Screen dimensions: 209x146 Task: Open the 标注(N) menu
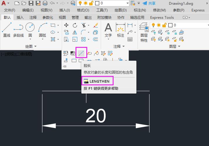tap(140, 10)
